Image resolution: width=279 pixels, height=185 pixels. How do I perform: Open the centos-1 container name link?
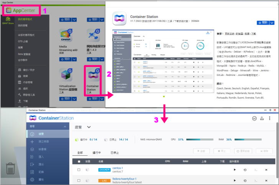pyautogui.click(x=118, y=168)
